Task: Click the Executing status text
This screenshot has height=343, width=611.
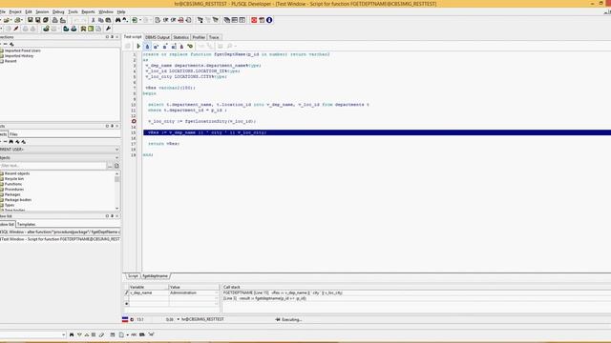Action: tap(292, 320)
